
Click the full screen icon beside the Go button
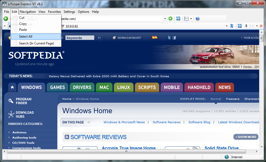pos(178,19)
